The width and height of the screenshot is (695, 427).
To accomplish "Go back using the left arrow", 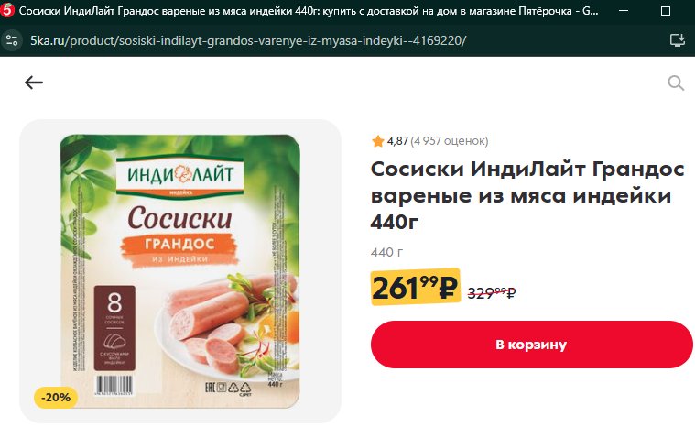I will (x=34, y=82).
